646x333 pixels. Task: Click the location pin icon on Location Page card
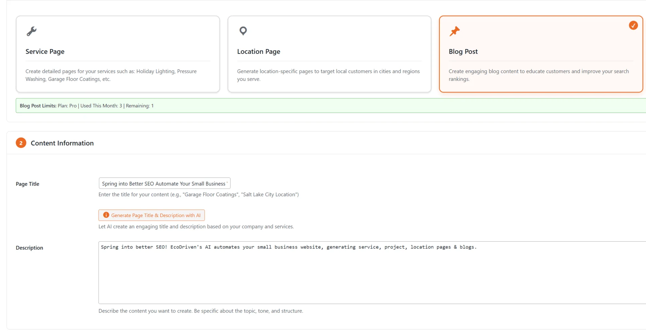pyautogui.click(x=243, y=31)
